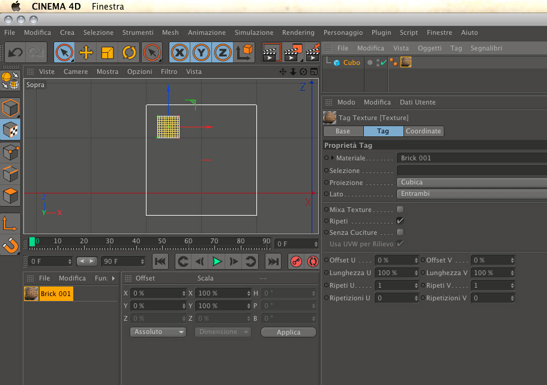
Task: Step to next frame
Action: coord(234,261)
